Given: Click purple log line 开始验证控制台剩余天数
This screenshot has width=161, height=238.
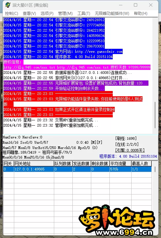Looking at the screenshot, I should [x=54, y=88].
